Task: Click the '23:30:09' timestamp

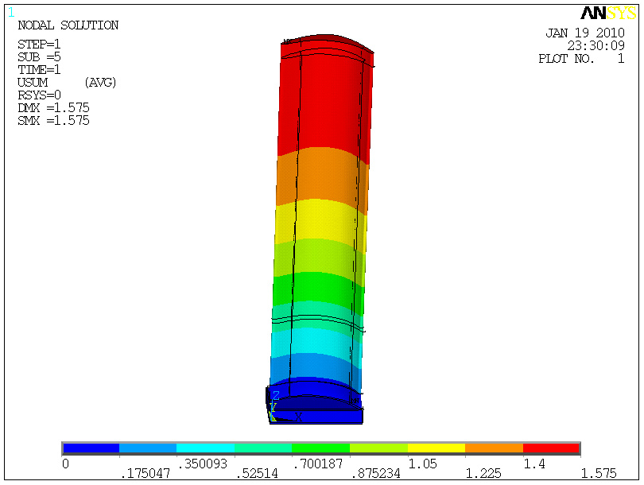Action: [x=596, y=45]
